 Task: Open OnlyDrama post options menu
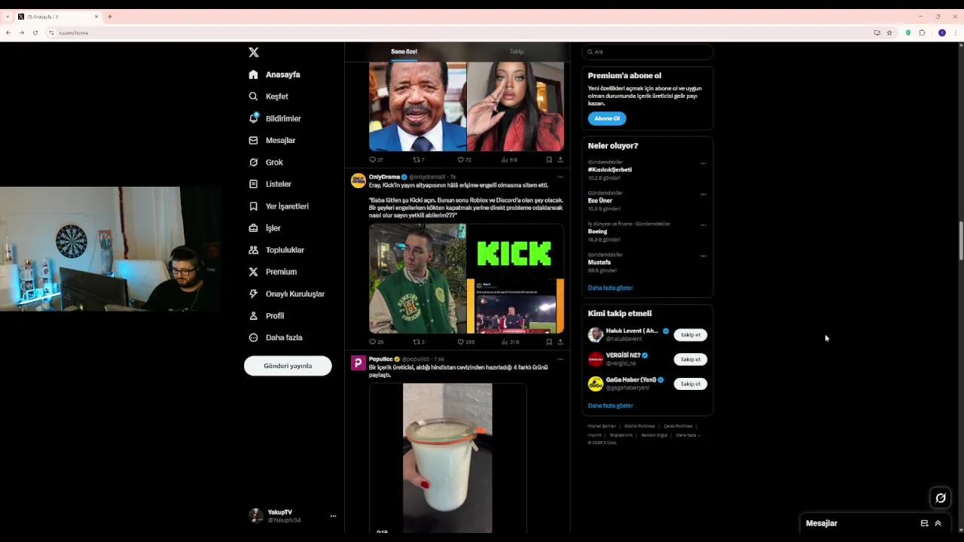tap(560, 177)
